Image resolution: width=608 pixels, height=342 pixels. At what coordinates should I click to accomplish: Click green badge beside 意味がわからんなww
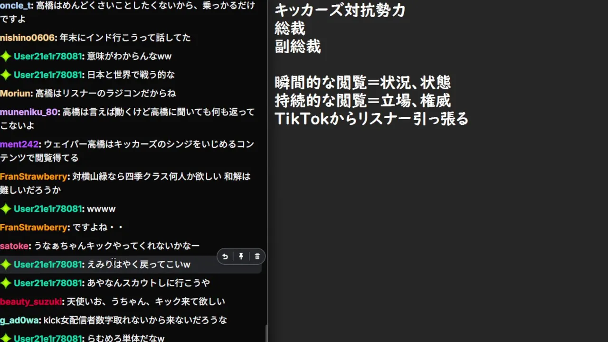point(6,57)
